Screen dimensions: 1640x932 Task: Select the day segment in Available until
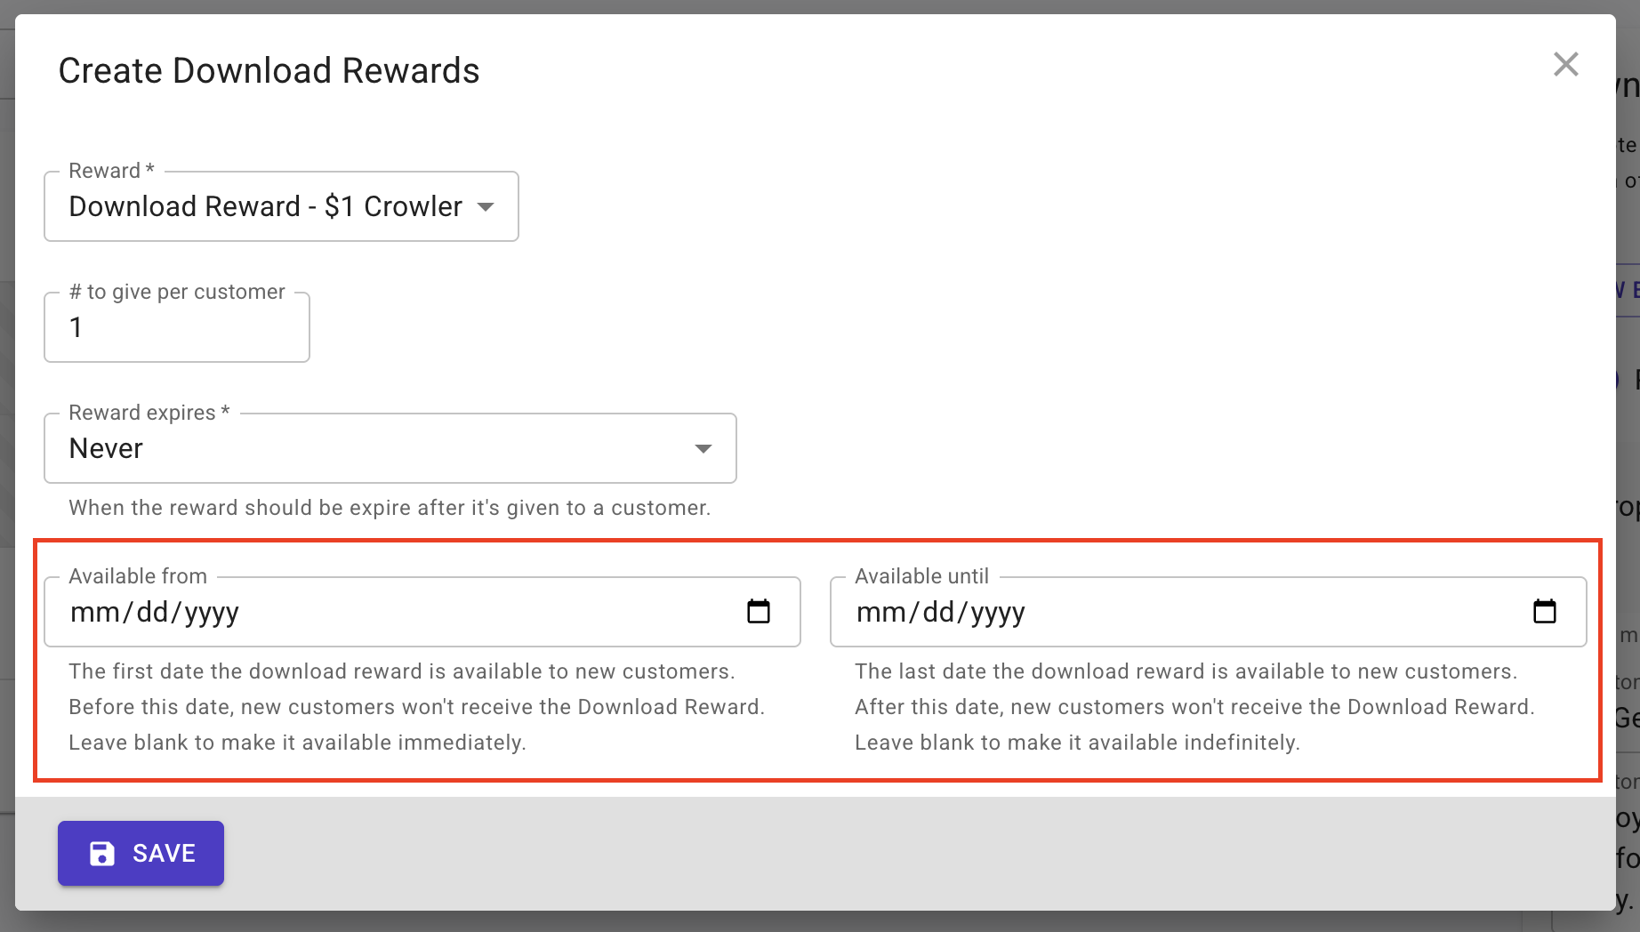tap(938, 613)
